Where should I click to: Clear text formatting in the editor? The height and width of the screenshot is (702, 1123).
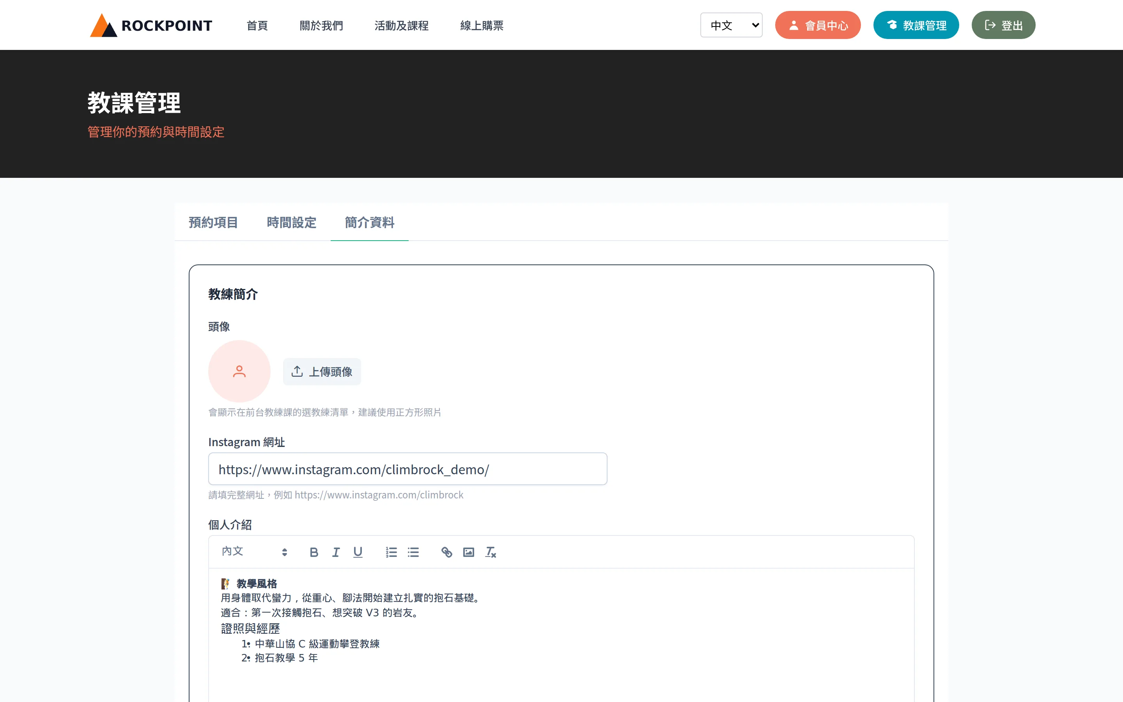(491, 552)
